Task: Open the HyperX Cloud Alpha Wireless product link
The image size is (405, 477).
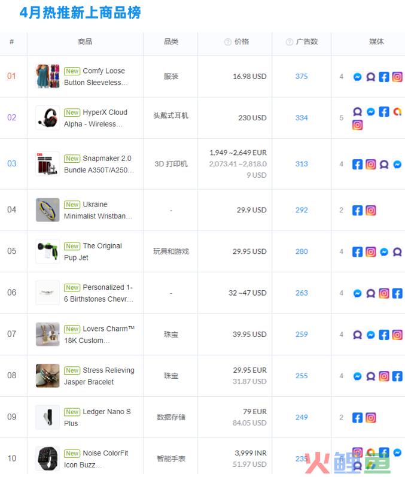Action: click(x=96, y=118)
